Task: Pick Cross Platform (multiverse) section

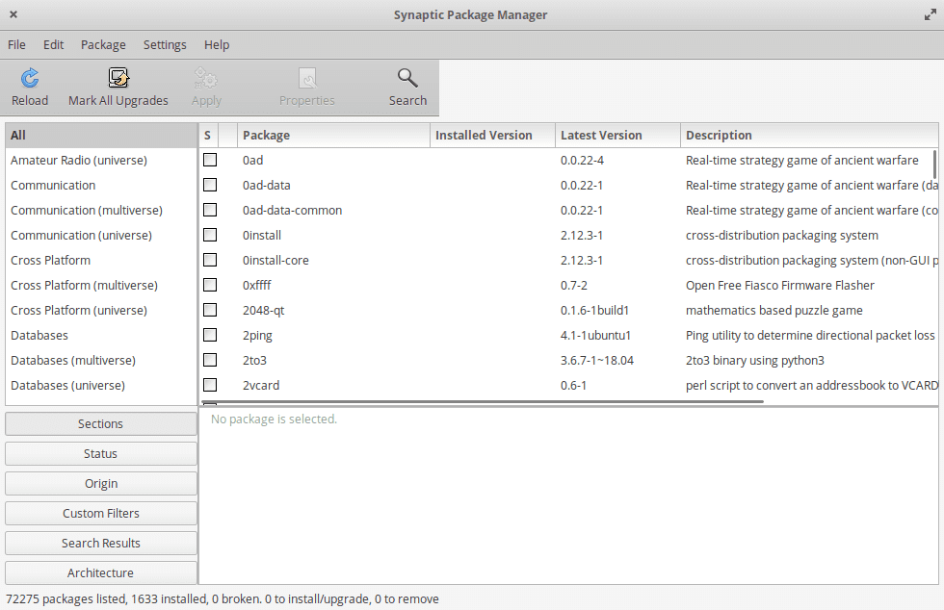Action: (x=100, y=285)
